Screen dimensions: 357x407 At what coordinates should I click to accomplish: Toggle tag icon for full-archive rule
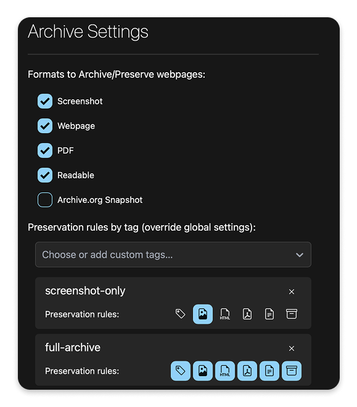(181, 371)
